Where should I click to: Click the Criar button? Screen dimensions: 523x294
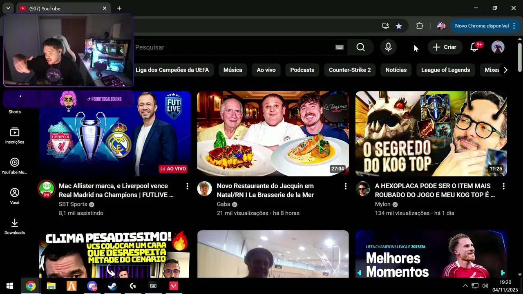coord(445,47)
